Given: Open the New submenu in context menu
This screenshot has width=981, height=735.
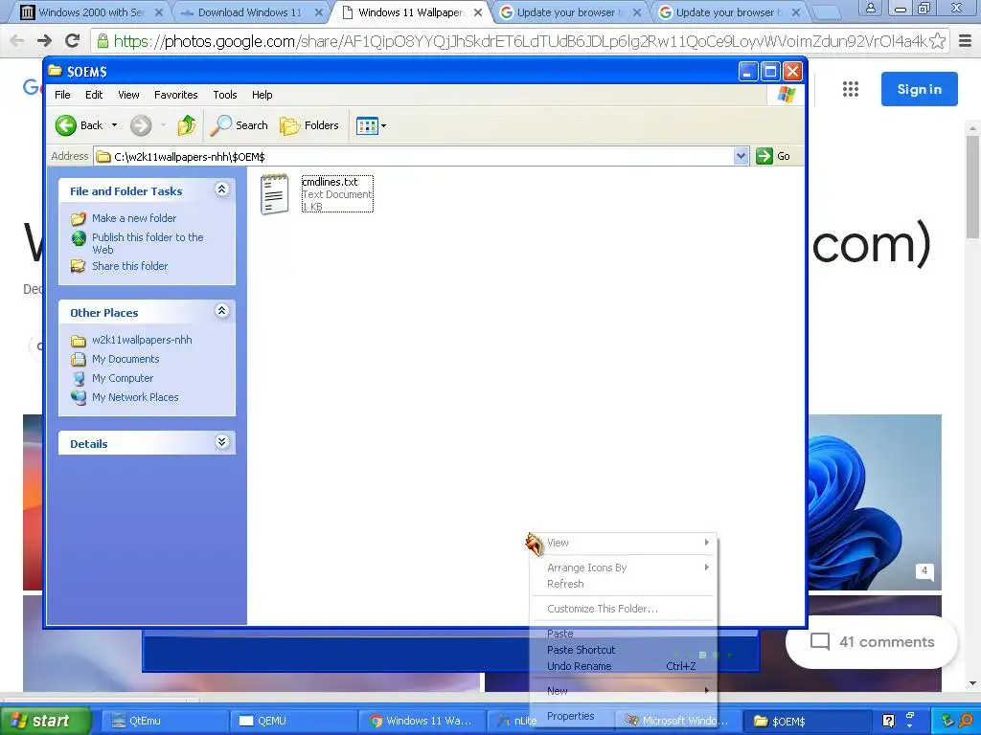Looking at the screenshot, I should 623,691.
